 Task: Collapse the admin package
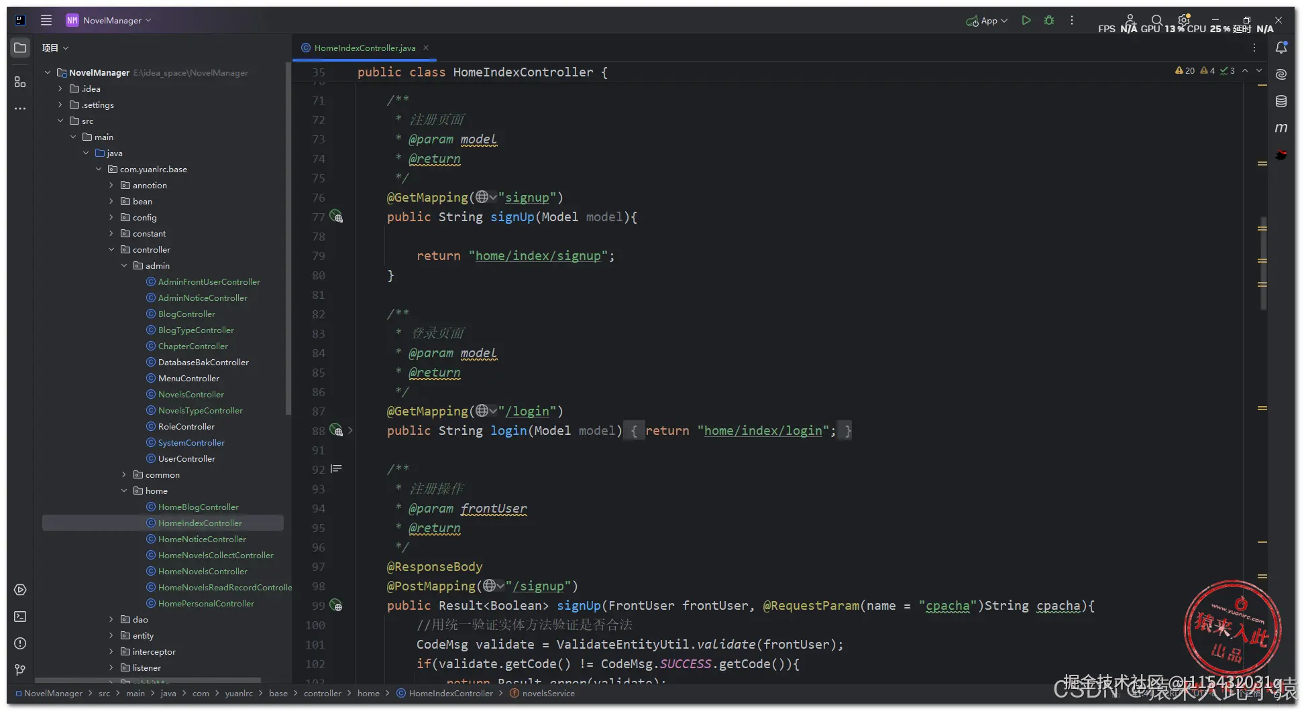(x=124, y=265)
